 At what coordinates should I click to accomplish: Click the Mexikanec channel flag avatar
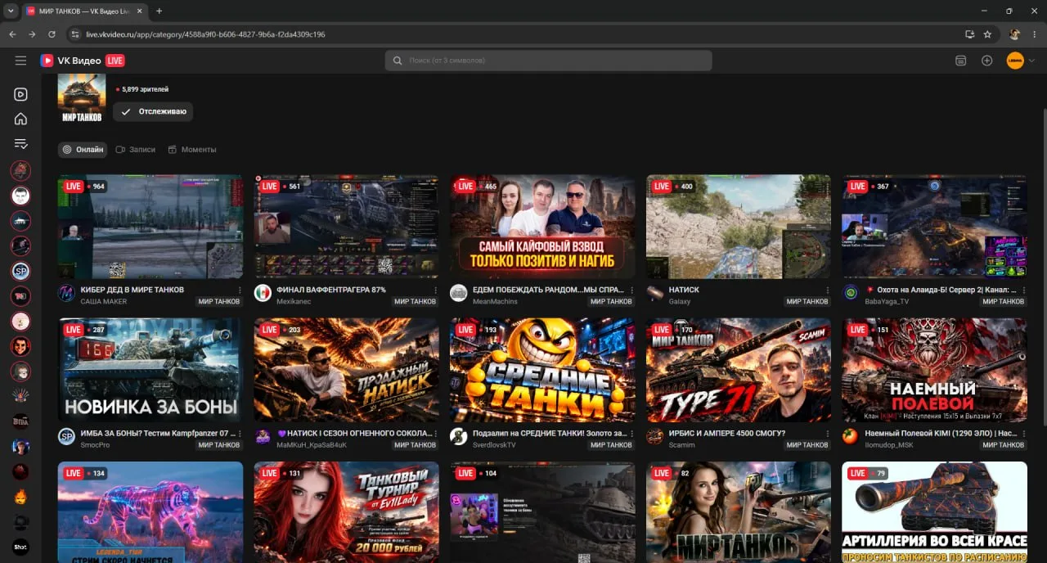[x=263, y=294]
